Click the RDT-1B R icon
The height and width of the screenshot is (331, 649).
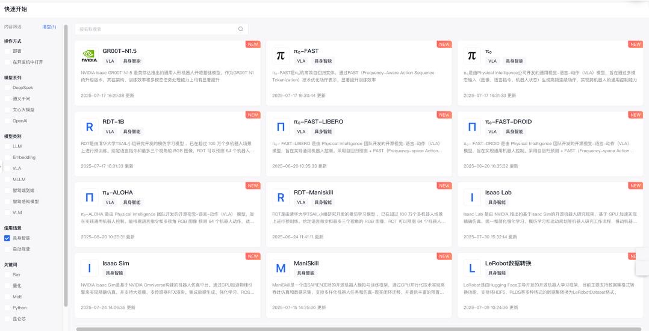[89, 126]
